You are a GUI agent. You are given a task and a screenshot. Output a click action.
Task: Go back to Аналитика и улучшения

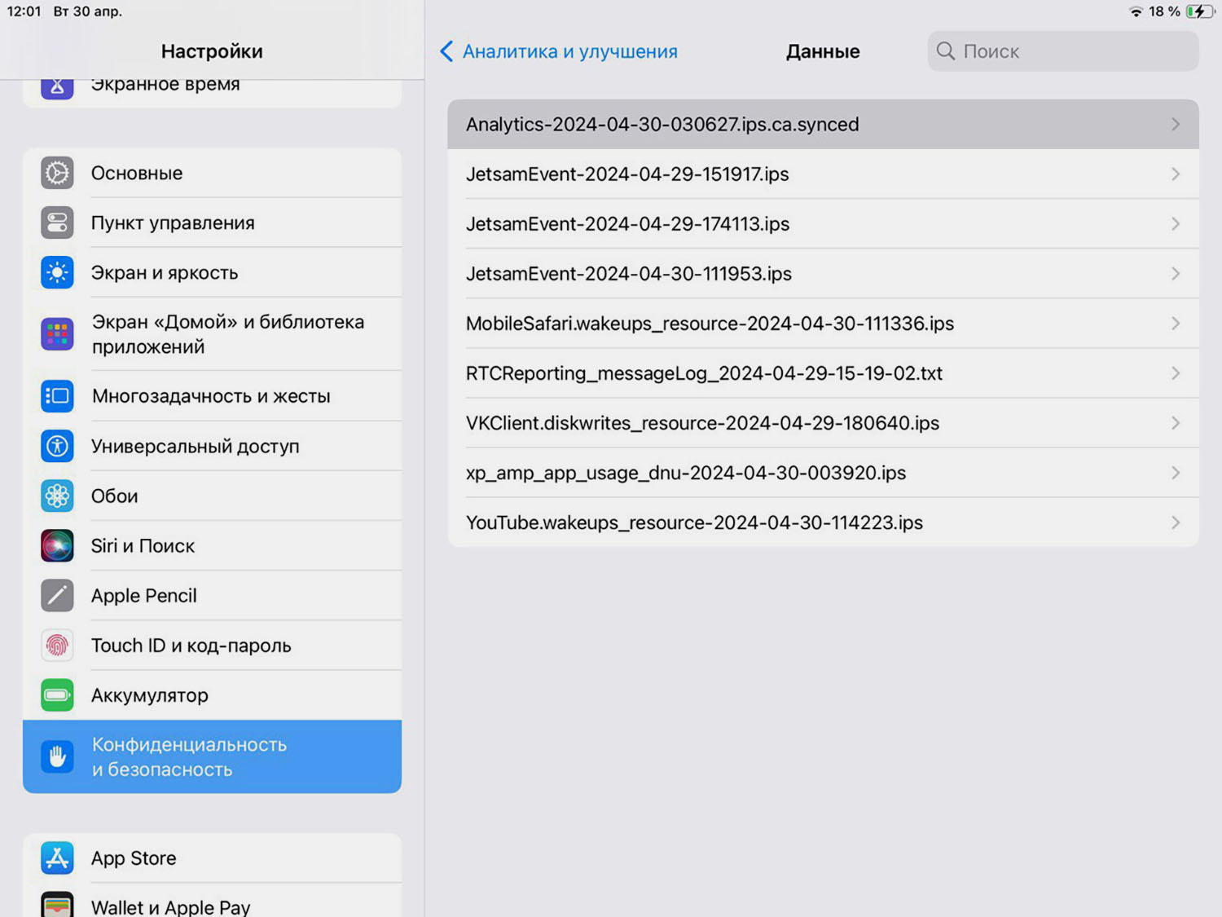559,51
